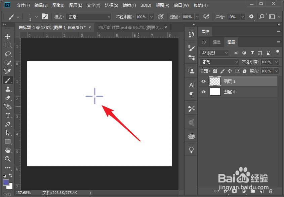Open the Learn lightbulb panel icon

[x=191, y=150]
